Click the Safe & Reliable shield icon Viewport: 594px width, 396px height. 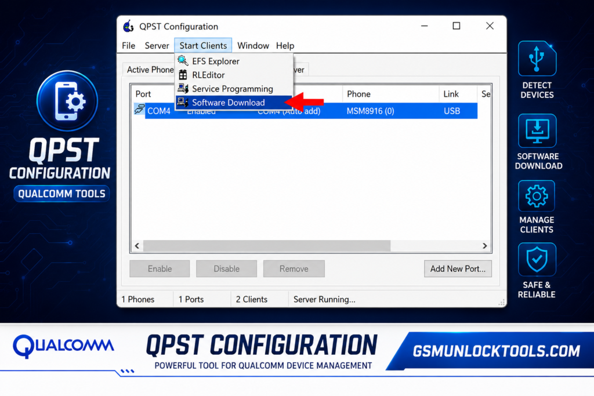[x=537, y=259]
